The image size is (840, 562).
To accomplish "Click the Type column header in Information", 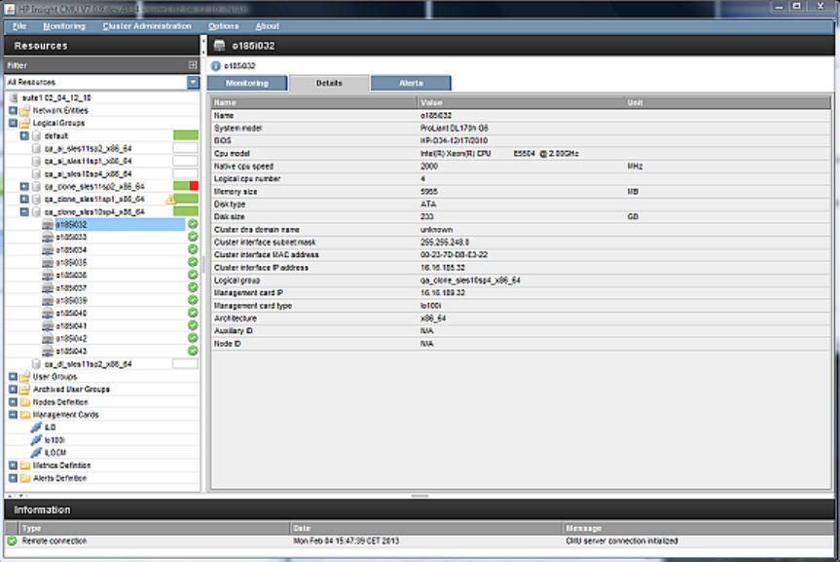I will pos(155,528).
